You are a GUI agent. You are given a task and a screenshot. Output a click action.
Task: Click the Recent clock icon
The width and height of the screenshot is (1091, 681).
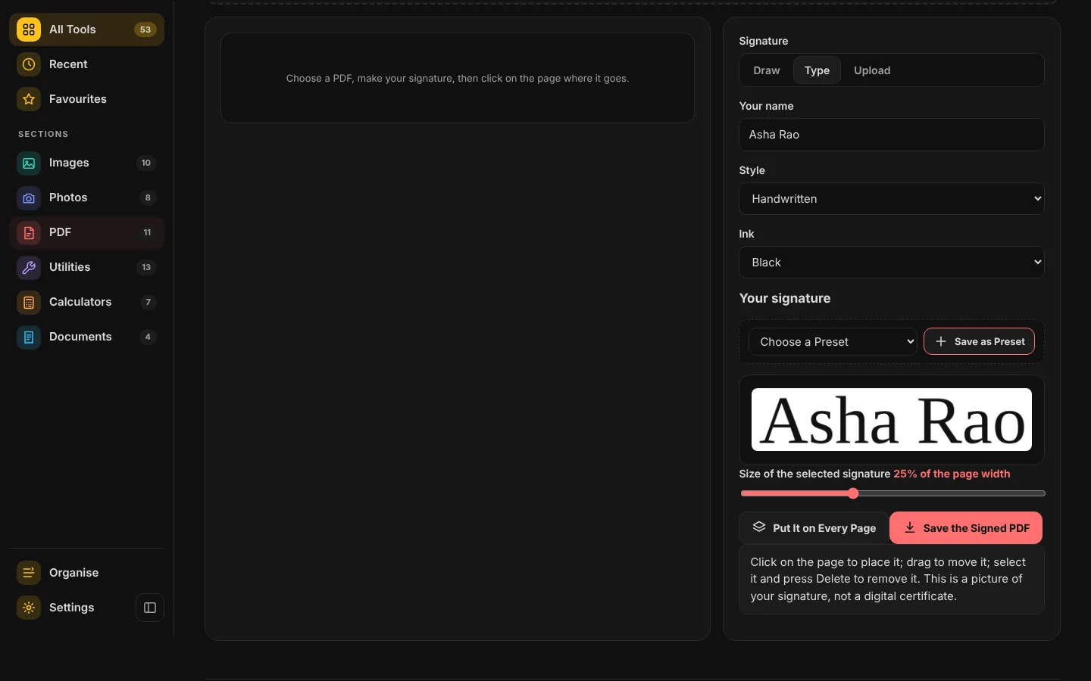click(x=29, y=64)
